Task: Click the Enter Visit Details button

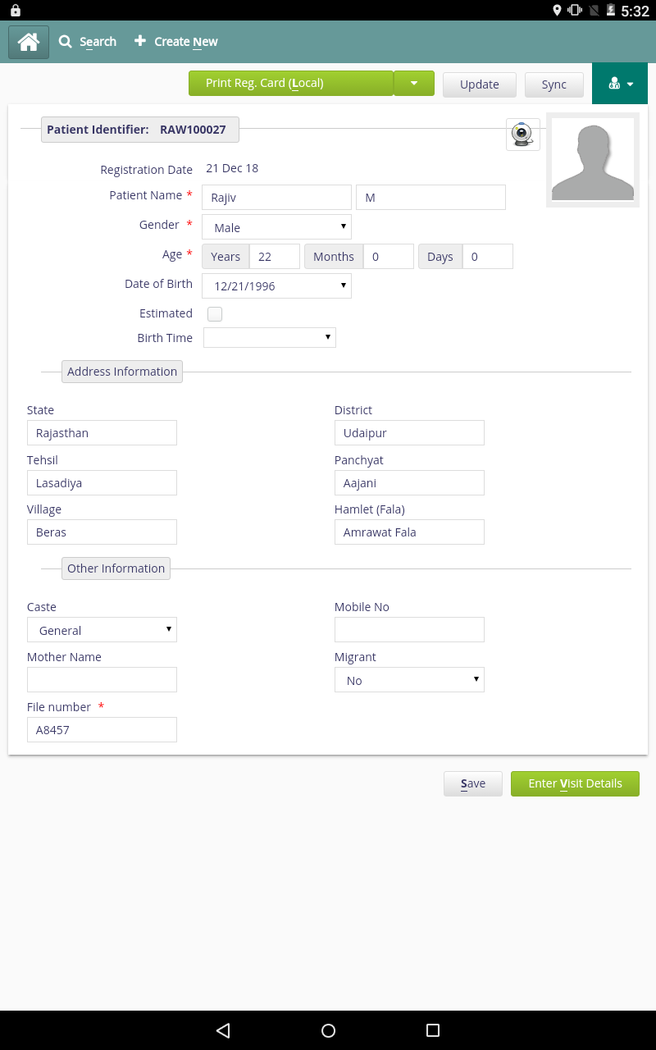Action: pos(575,783)
